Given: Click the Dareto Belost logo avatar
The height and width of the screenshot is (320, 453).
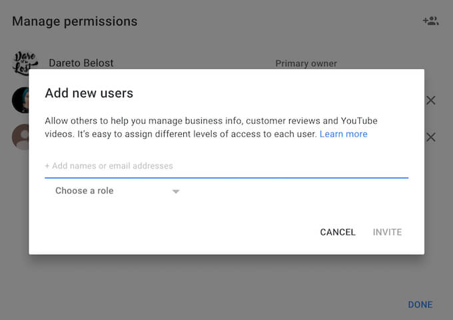Looking at the screenshot, I should click(25, 63).
